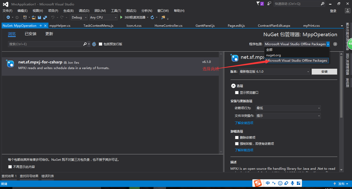Screen dimensions: 352x189
Task: Click the find in files toolbar icon
Action: pos(163,17)
